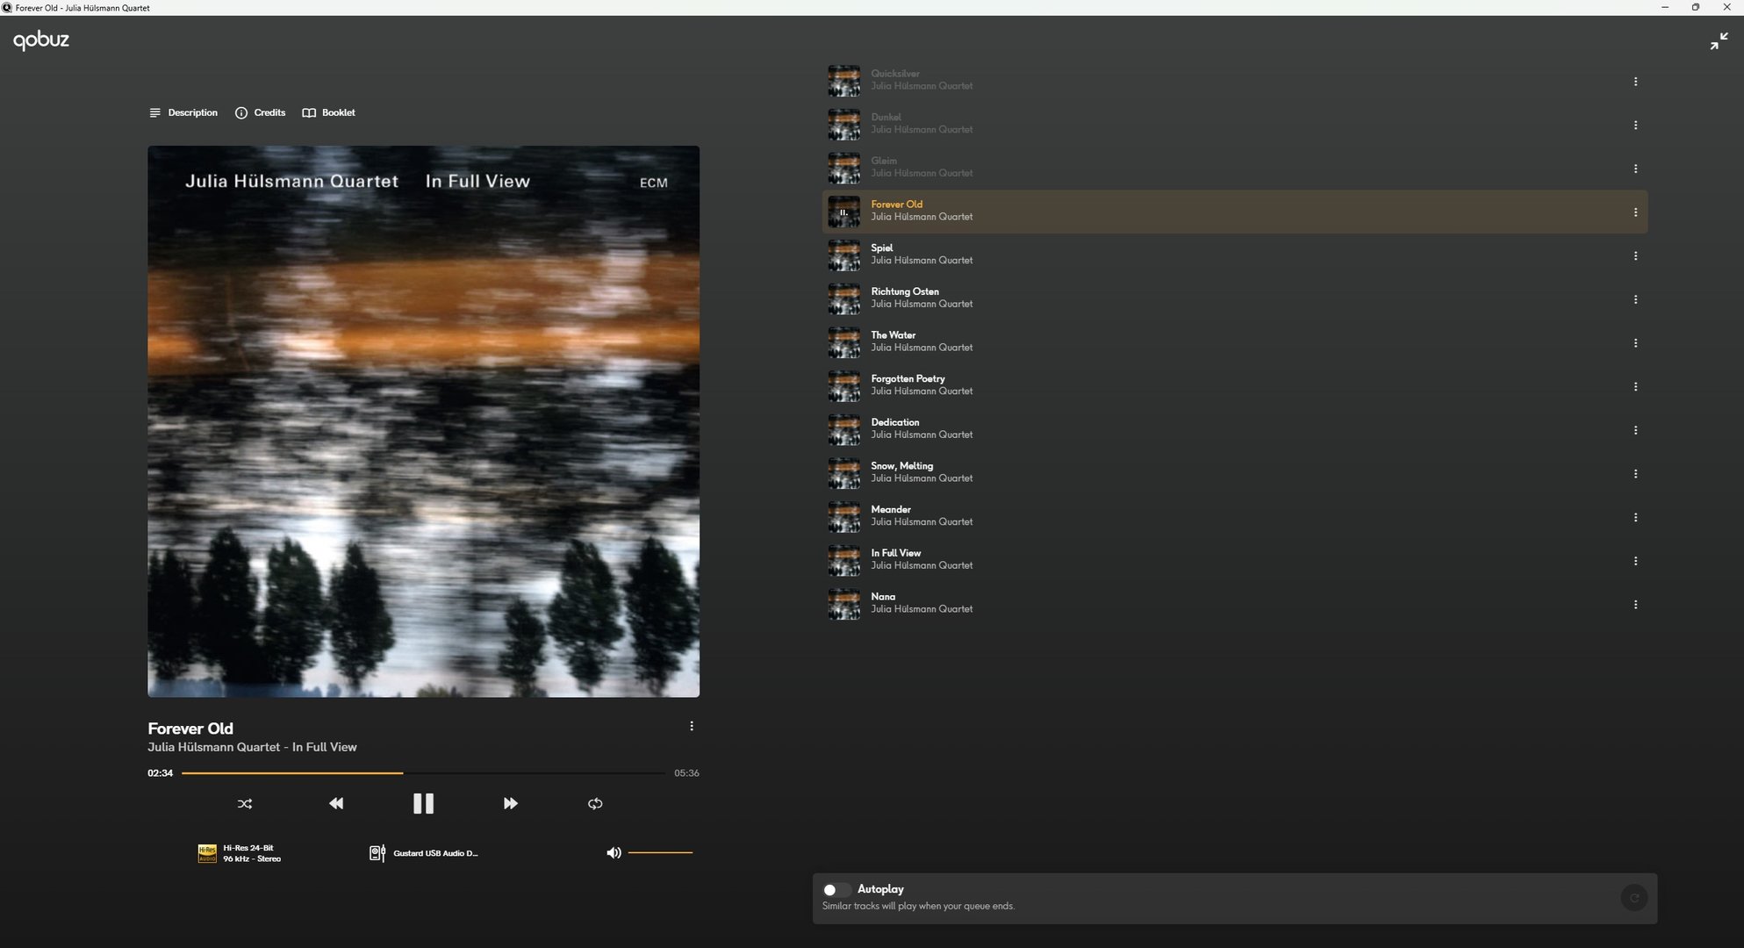Click the Qobuz logo
This screenshot has height=948, width=1744.
[41, 40]
